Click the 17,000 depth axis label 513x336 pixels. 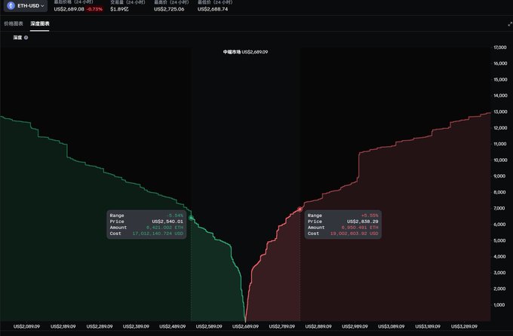[500, 47]
